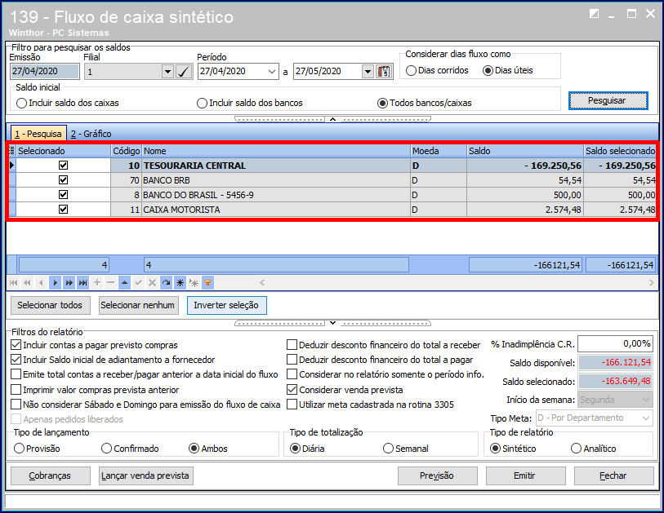
Task: Toggle the TESOURARIA CENTRAL selected checkbox
Action: click(x=63, y=166)
